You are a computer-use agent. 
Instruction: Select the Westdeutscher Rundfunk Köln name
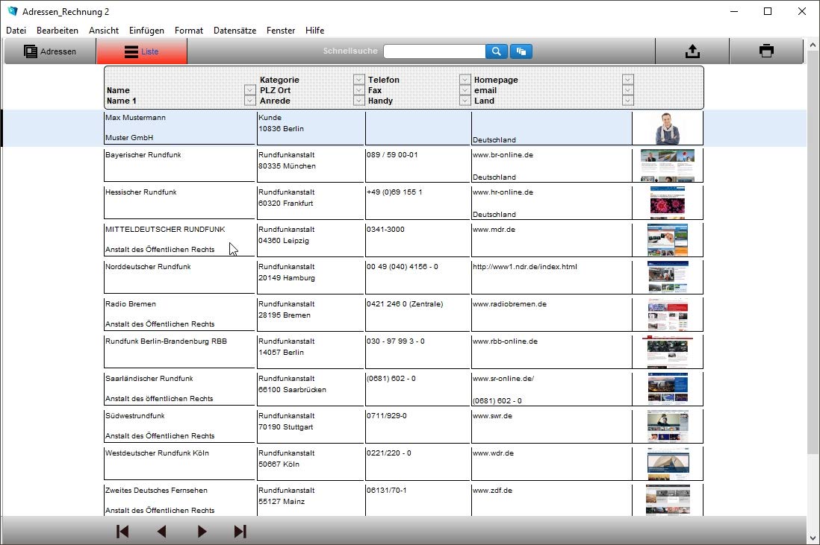(x=157, y=453)
